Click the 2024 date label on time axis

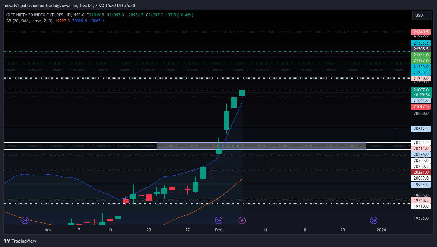tap(381, 230)
